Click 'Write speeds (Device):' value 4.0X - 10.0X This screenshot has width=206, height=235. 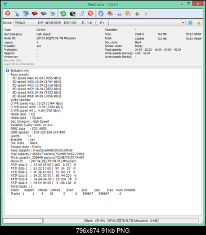[x=142, y=53]
